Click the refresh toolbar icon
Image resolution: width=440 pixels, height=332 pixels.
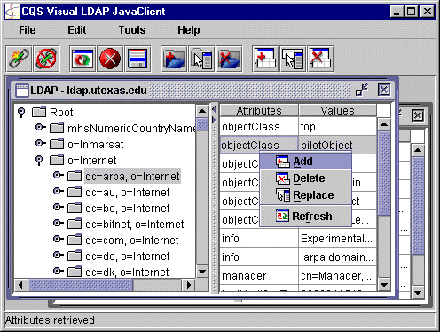pos(82,59)
